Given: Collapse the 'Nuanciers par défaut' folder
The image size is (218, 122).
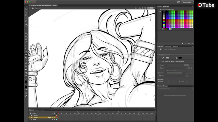Looking at the screenshot, I should pos(158,9).
